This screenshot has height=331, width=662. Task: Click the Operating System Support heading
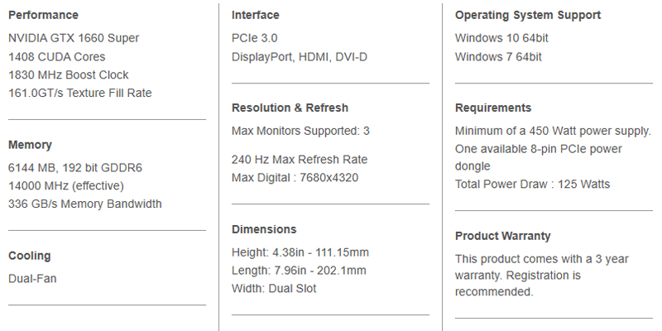[528, 15]
